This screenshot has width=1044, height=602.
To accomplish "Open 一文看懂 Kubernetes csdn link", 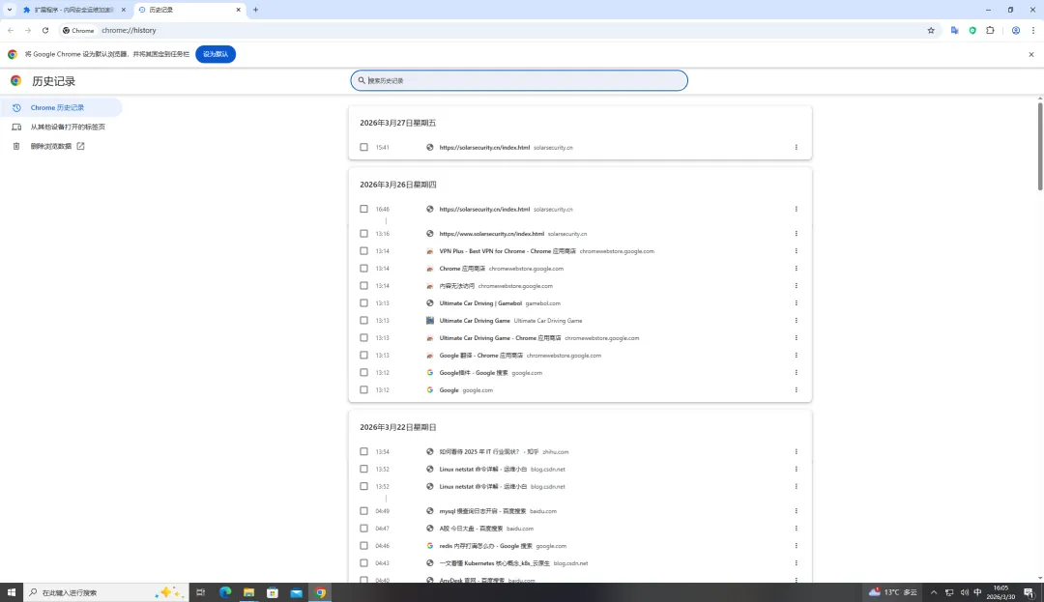I will coord(495,562).
